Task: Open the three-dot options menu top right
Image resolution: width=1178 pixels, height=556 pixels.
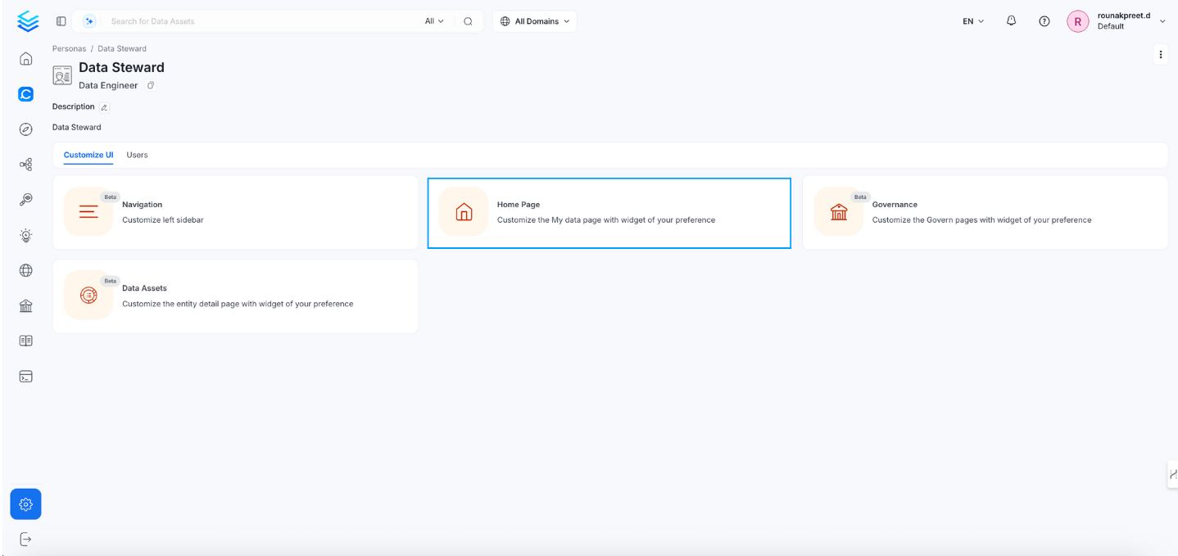Action: point(1161,54)
